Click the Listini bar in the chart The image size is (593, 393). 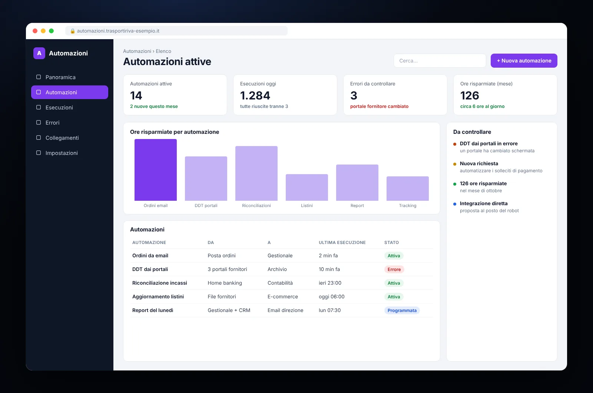[307, 187]
